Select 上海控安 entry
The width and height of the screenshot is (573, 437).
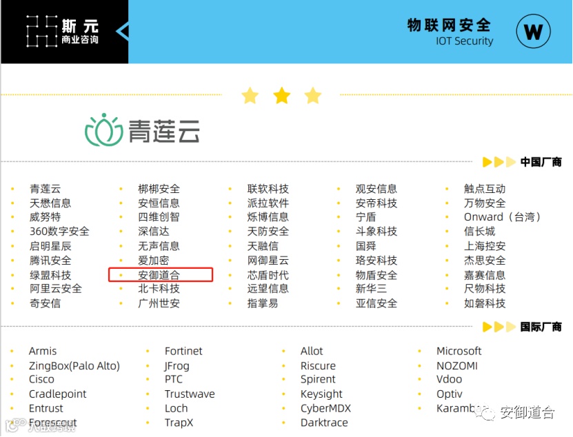tap(485, 246)
